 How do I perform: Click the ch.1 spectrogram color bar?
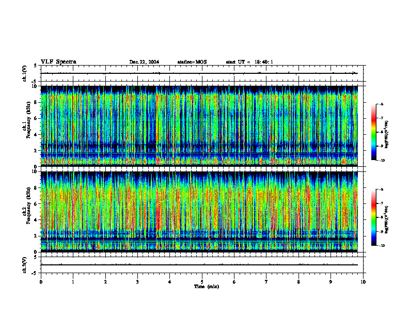click(x=373, y=132)
